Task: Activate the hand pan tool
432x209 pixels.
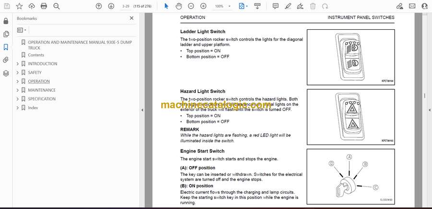Action: [x=179, y=6]
